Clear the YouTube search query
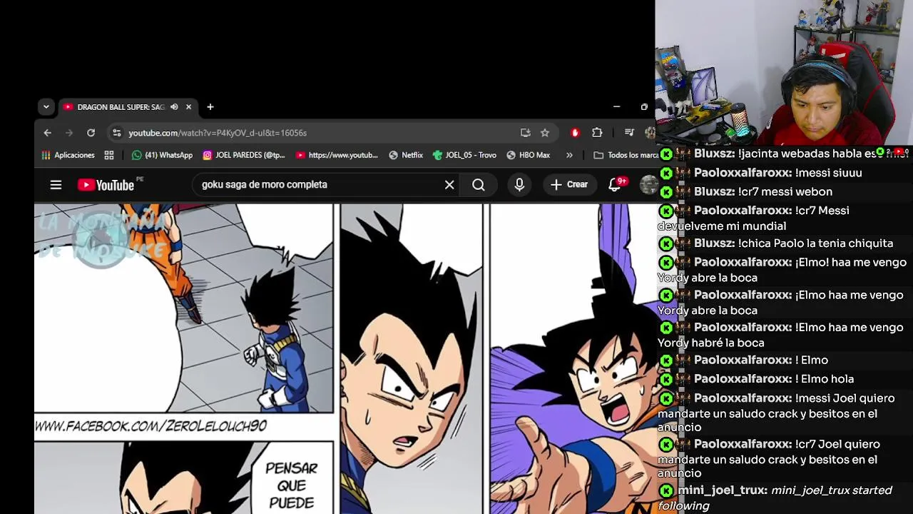This screenshot has width=913, height=514. (449, 185)
